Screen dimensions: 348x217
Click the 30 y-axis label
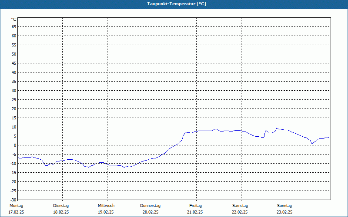[14, 91]
